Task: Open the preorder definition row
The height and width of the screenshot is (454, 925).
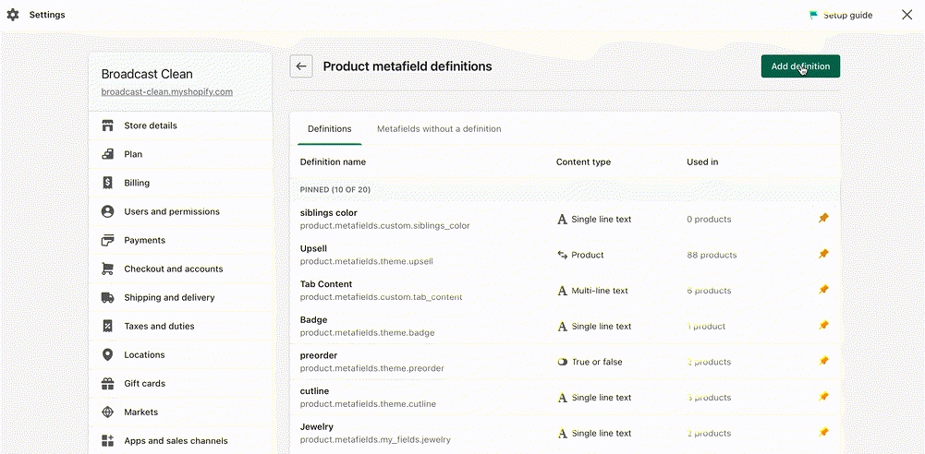Action: pos(319,355)
